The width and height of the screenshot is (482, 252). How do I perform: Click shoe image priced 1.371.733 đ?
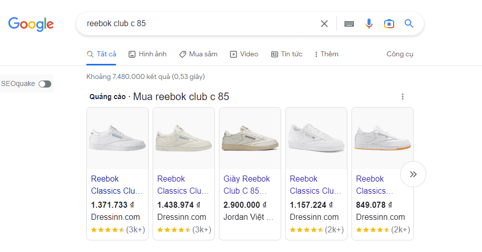117,138
